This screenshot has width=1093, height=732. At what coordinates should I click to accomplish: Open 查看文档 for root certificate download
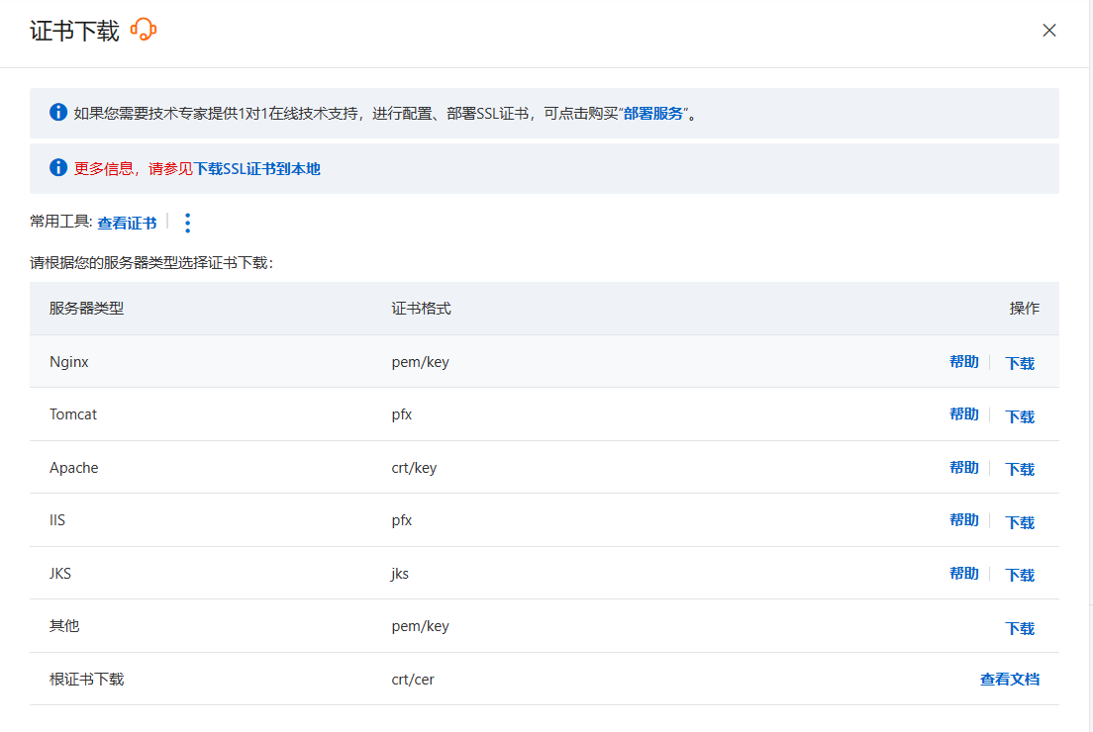(1010, 680)
